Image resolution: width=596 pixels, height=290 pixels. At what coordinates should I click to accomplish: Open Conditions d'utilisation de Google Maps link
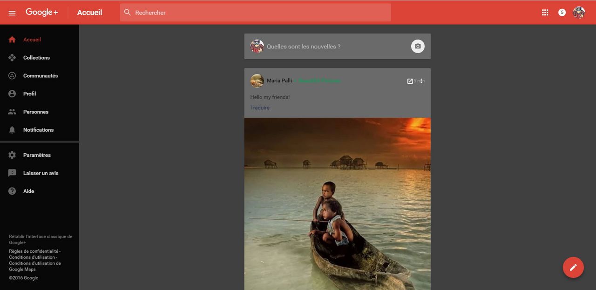tap(35, 266)
